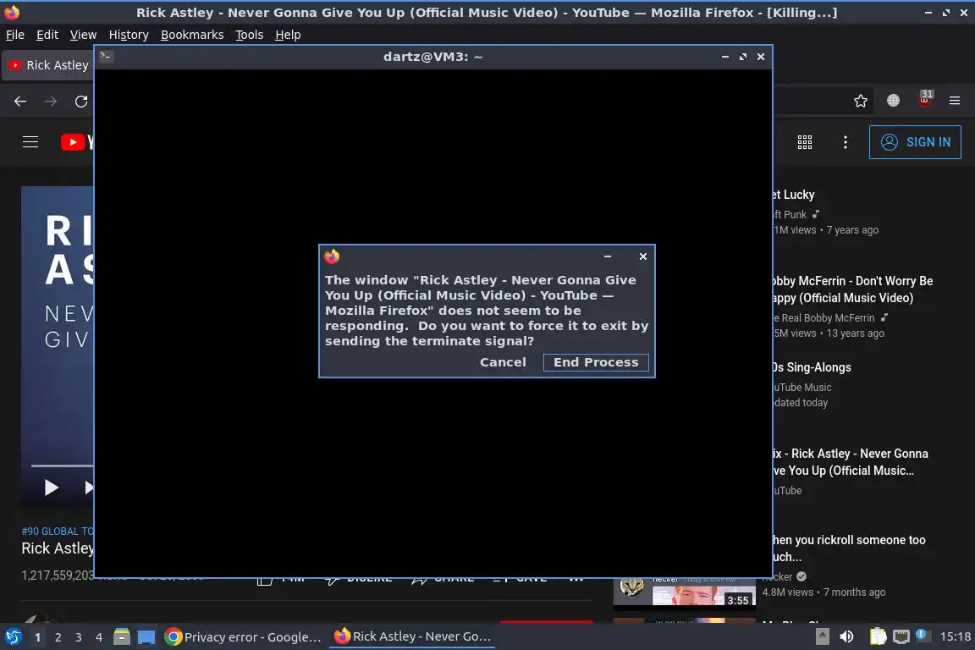This screenshot has height=650, width=975.
Task: Open the start menu on the taskbar
Action: [x=13, y=636]
